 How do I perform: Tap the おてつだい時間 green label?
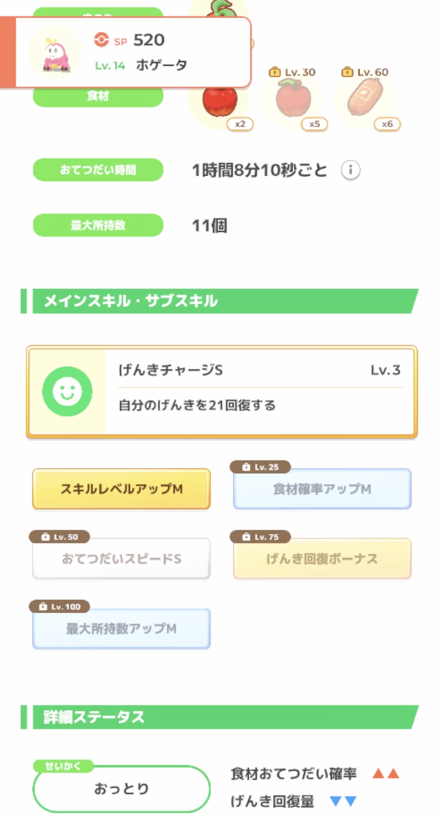coord(98,170)
